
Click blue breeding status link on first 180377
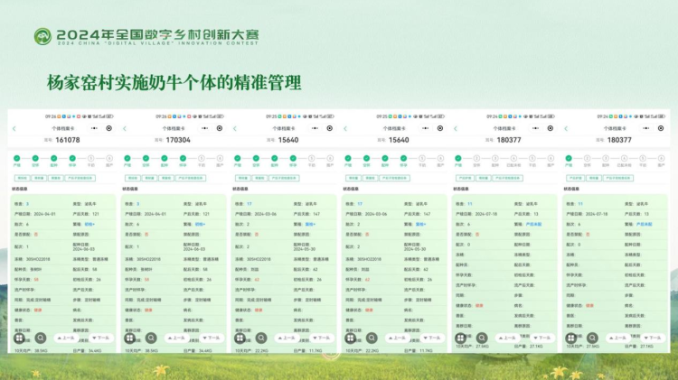(535, 223)
